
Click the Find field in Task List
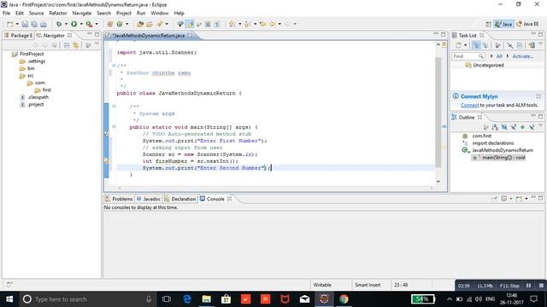coord(468,56)
